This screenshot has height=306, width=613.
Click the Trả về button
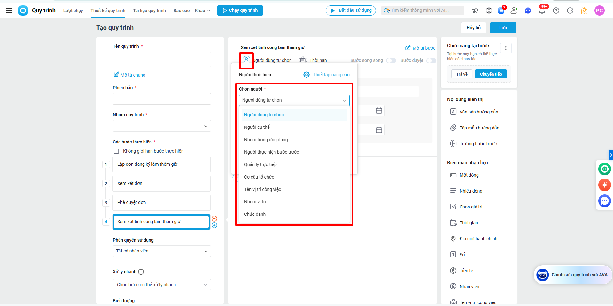tap(462, 74)
